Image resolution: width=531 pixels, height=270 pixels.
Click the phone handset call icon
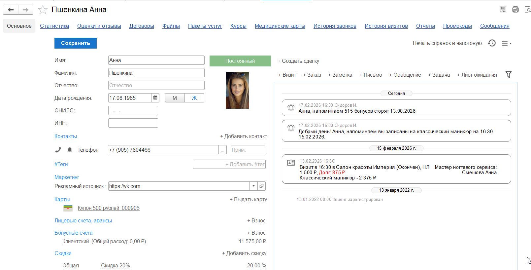(x=58, y=150)
